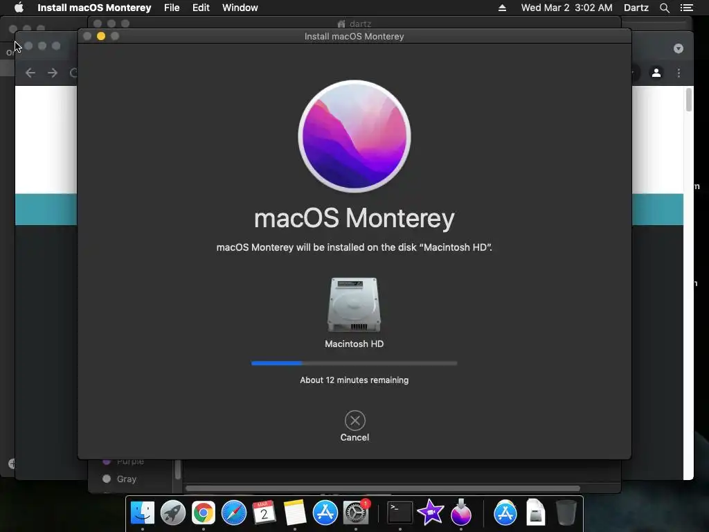Open the File menu

(x=172, y=8)
